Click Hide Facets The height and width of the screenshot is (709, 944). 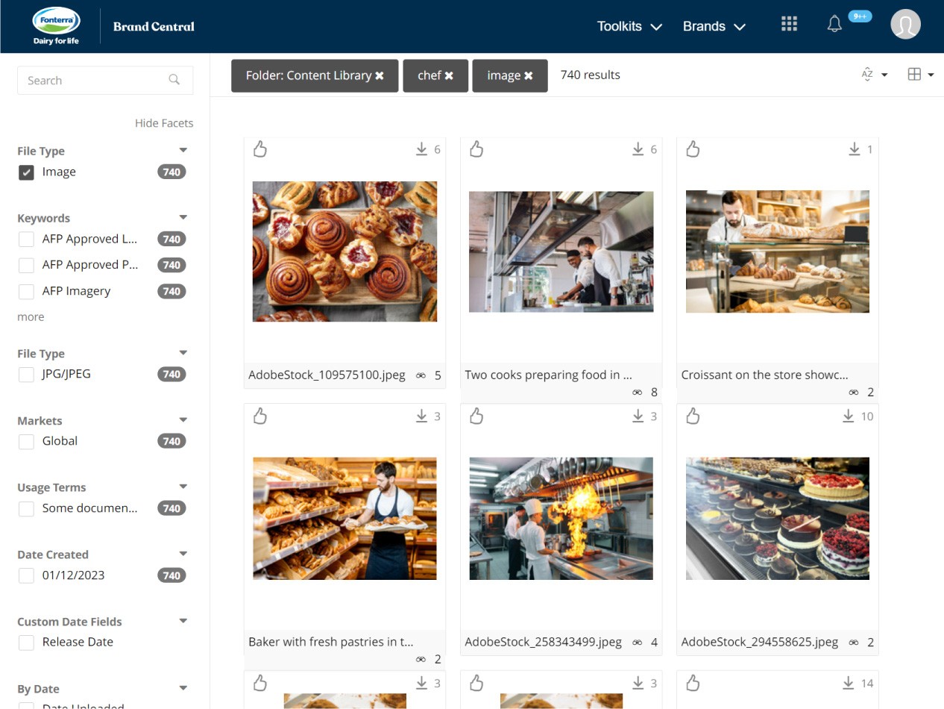click(164, 123)
